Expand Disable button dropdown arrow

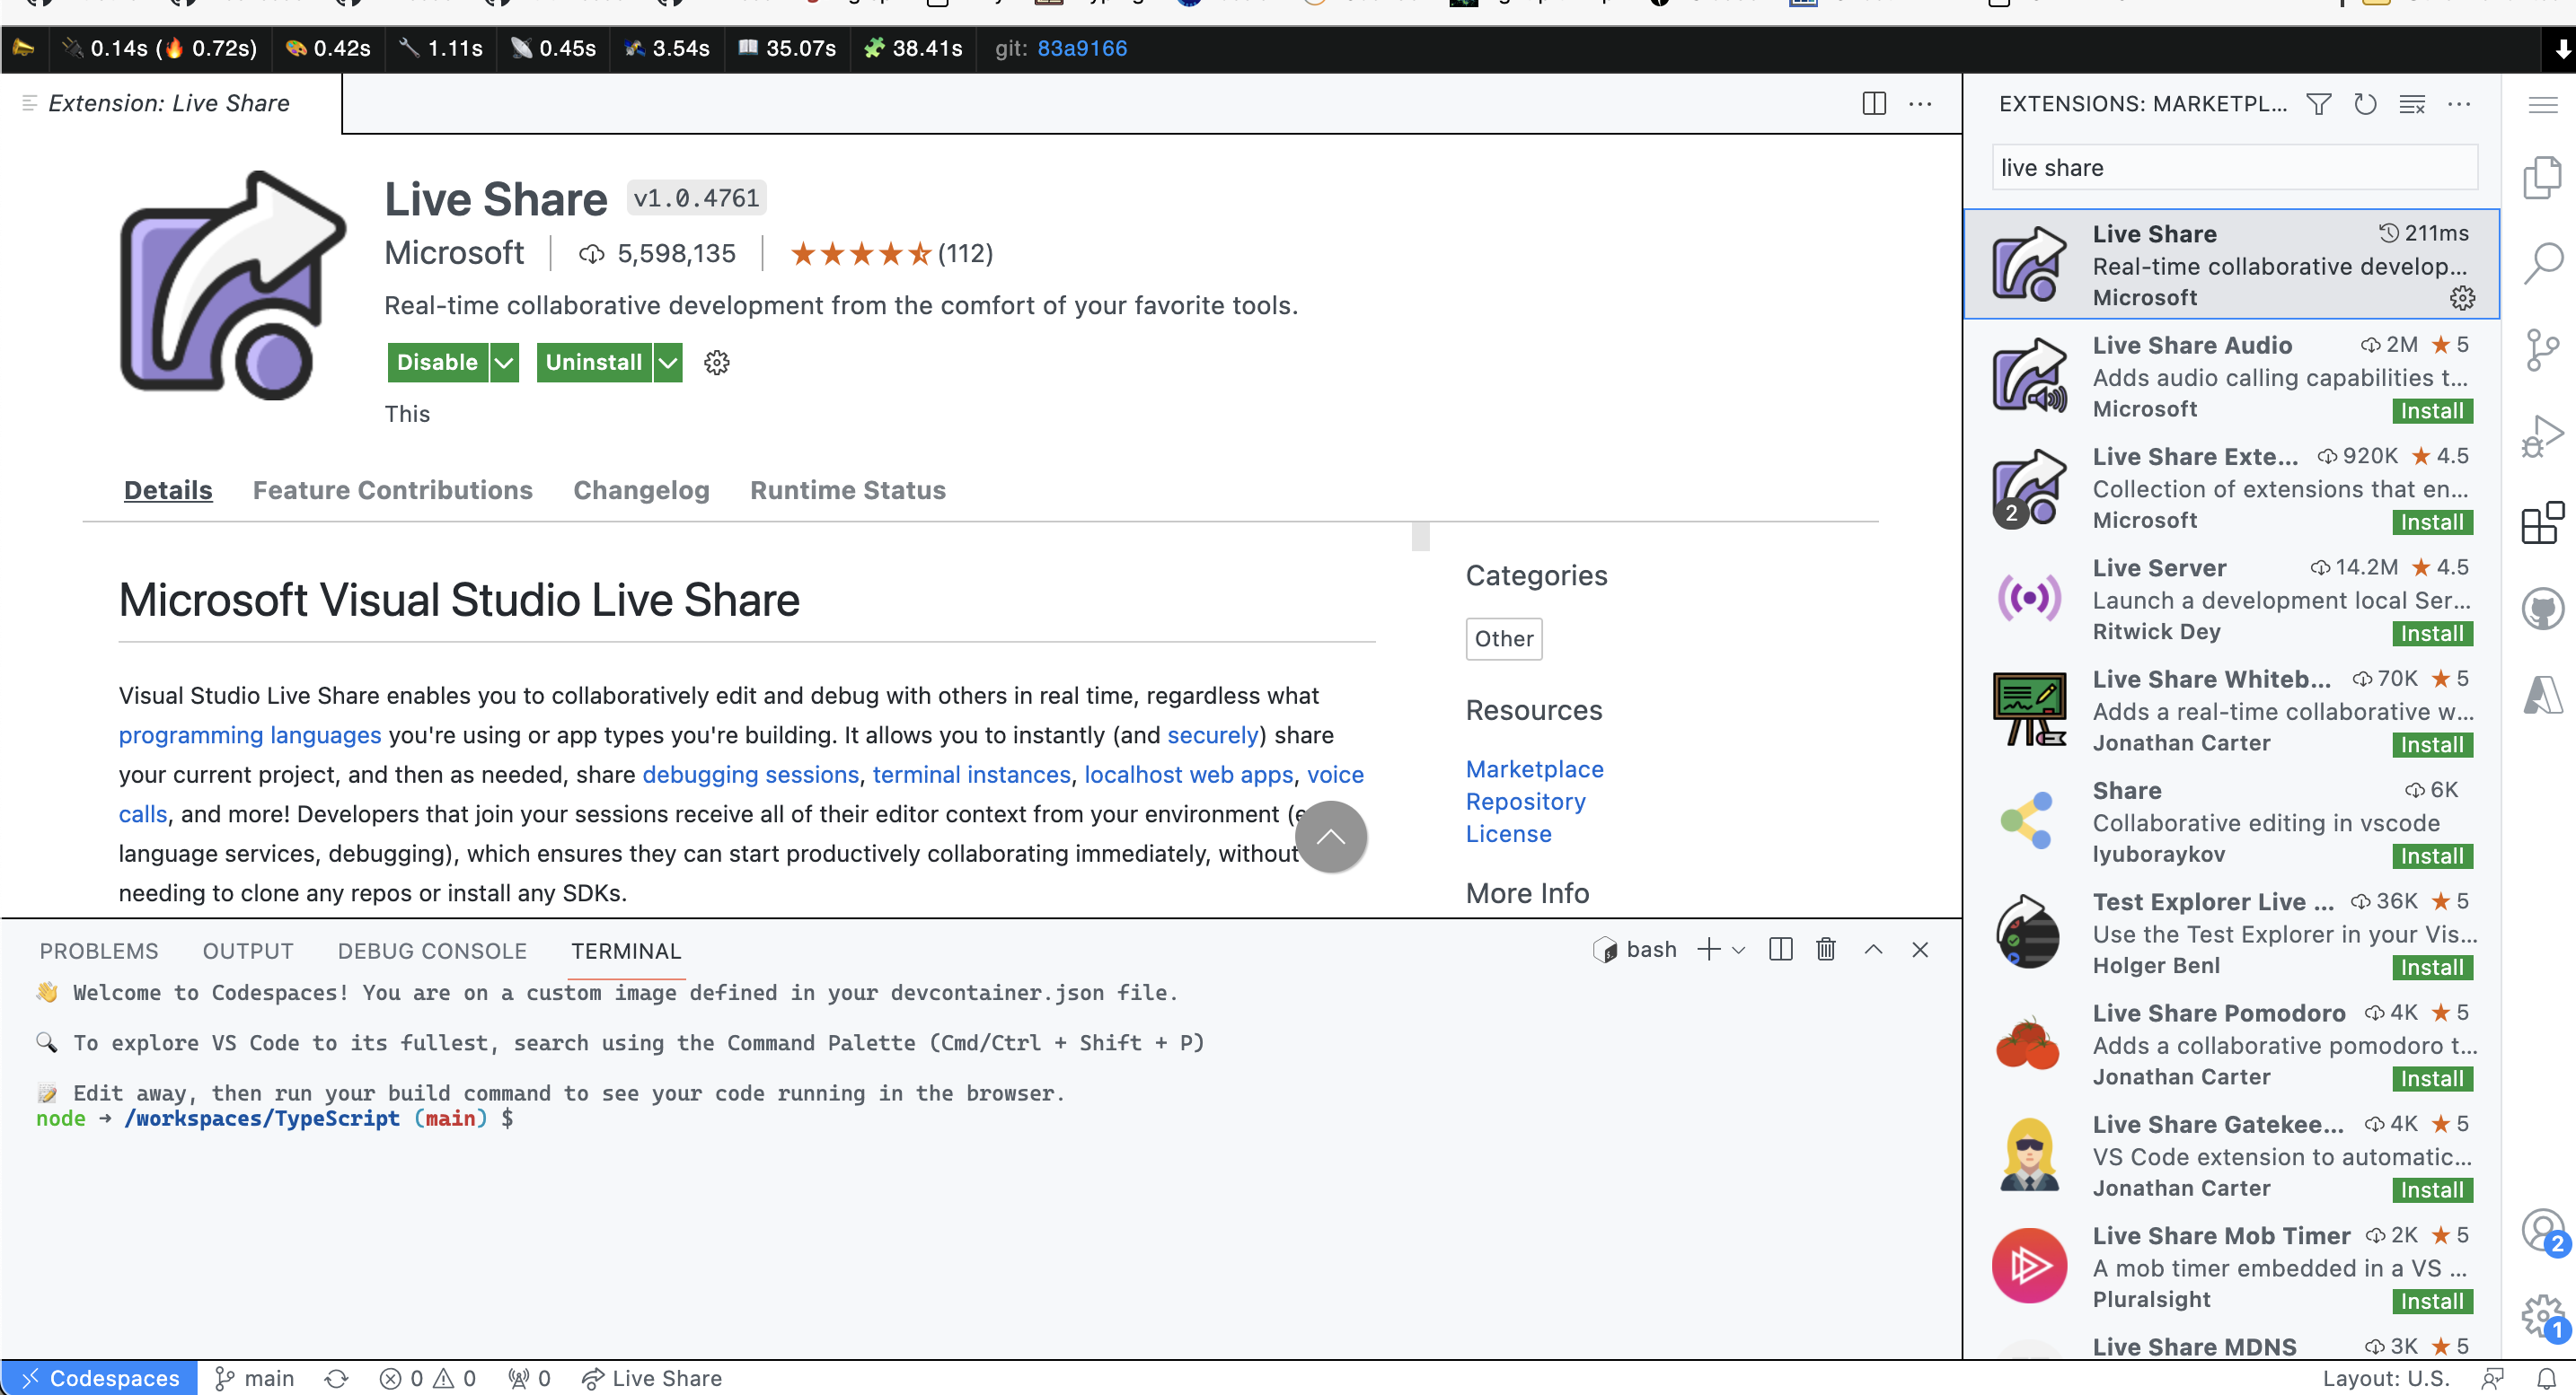click(x=504, y=363)
